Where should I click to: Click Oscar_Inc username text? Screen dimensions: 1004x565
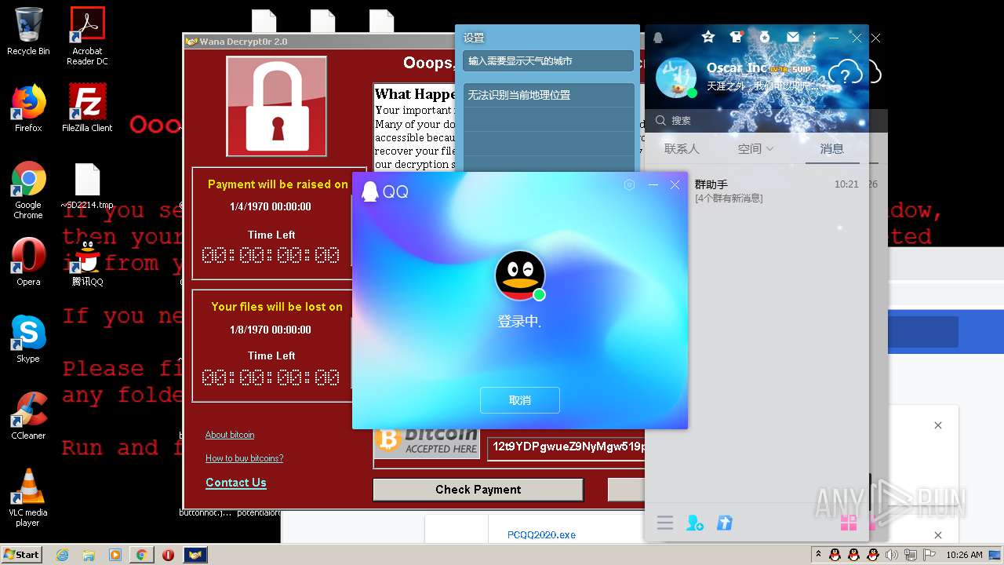pyautogui.click(x=737, y=68)
